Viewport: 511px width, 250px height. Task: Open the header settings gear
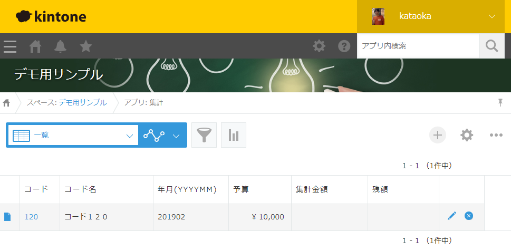[x=319, y=46]
